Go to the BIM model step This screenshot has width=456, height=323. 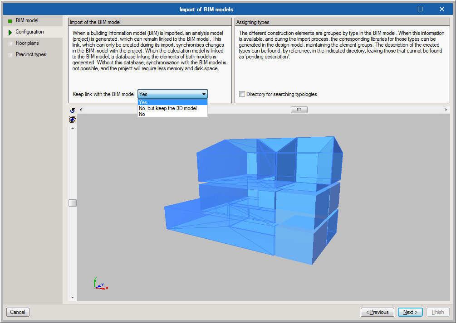coord(27,21)
